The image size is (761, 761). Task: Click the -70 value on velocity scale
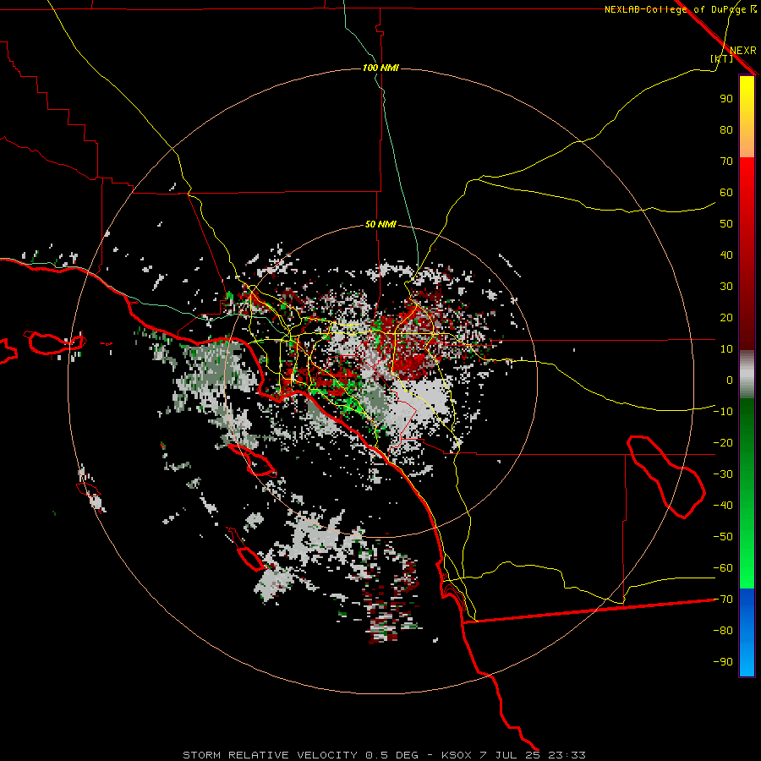[723, 599]
